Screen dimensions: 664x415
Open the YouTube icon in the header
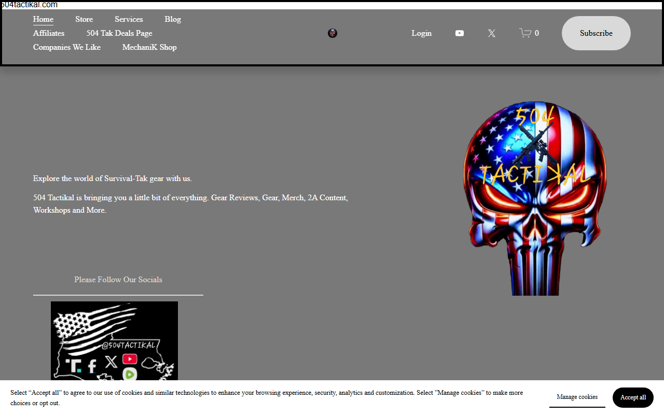[x=460, y=33]
